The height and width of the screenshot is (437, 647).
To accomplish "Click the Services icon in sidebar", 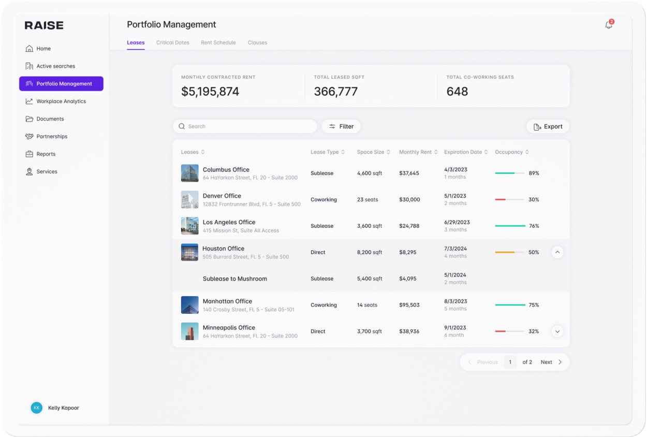I will coord(30,172).
